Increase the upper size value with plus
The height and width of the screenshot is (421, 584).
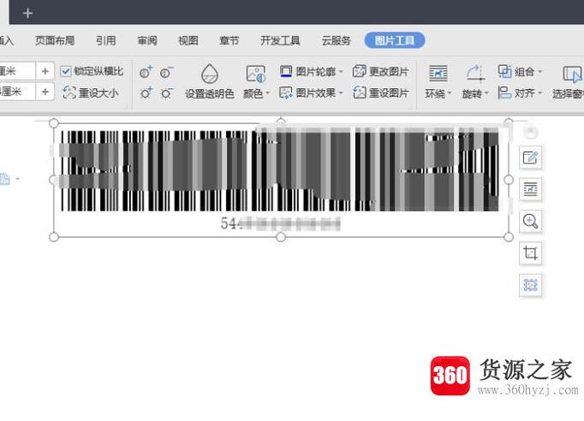(x=45, y=71)
